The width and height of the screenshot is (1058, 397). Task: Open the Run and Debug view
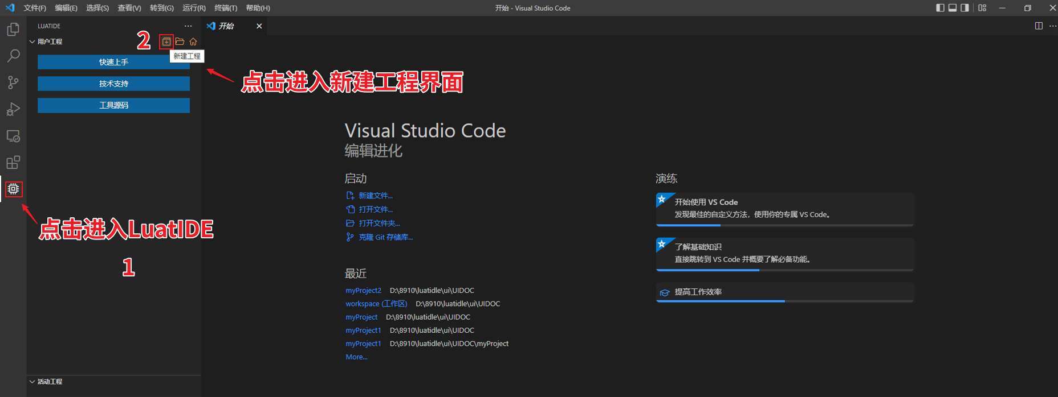click(13, 109)
